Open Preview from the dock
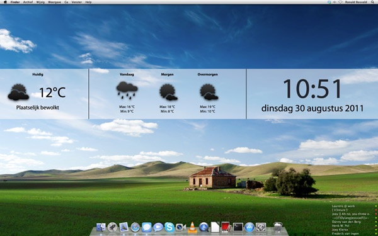The width and height of the screenshot is (378, 236). pos(123,227)
